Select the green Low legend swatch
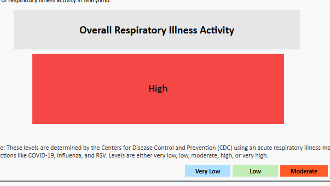330x186 pixels. pyautogui.click(x=255, y=171)
